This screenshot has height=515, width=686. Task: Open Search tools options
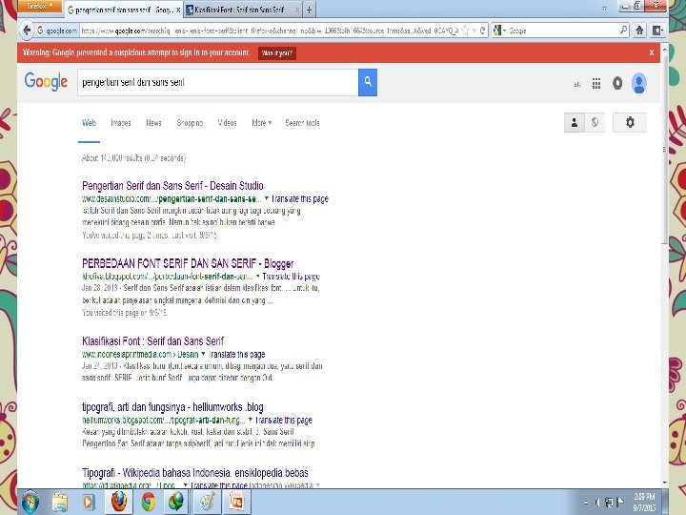pos(302,123)
